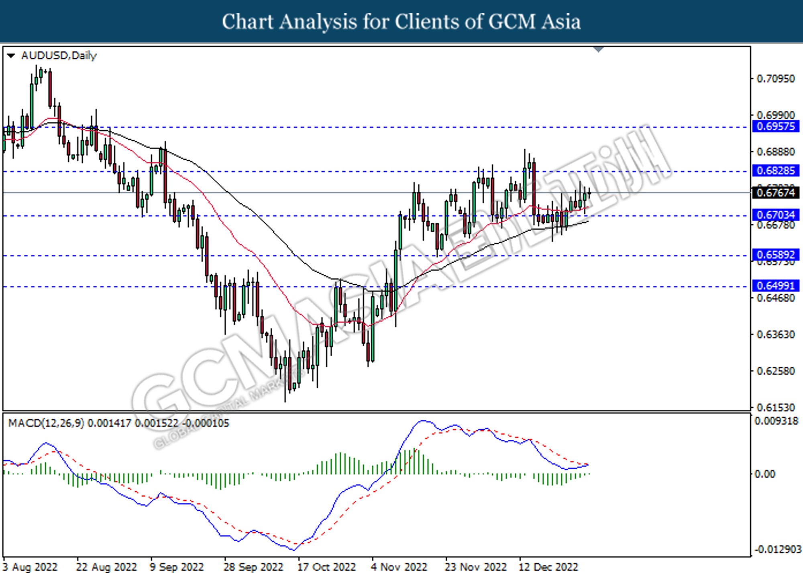Viewport: 803px width, 573px height.
Task: Select the 0.65892 price level label
Action: coord(776,254)
